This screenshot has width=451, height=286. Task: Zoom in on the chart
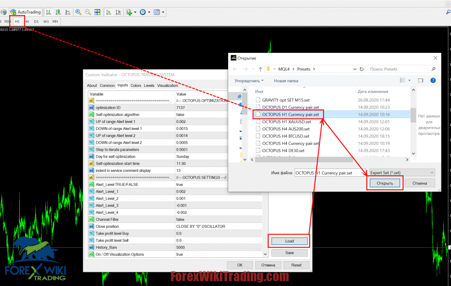tap(78, 12)
